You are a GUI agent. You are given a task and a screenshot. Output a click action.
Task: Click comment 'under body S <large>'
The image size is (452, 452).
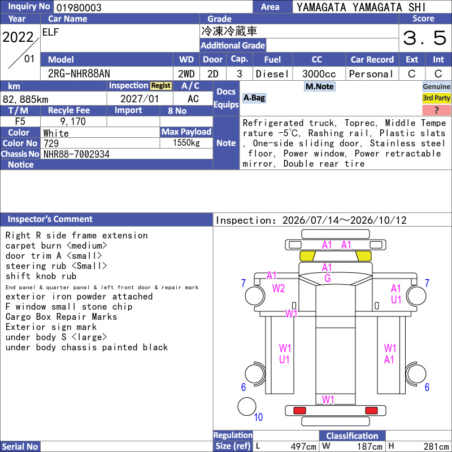click(x=56, y=337)
